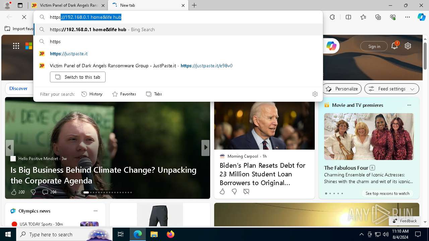Open Task View on taskbar
Image resolution: width=429 pixels, height=241 pixels.
(x=121, y=234)
